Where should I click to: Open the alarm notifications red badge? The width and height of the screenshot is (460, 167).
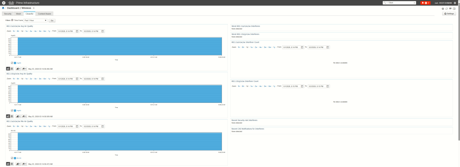(426, 3)
